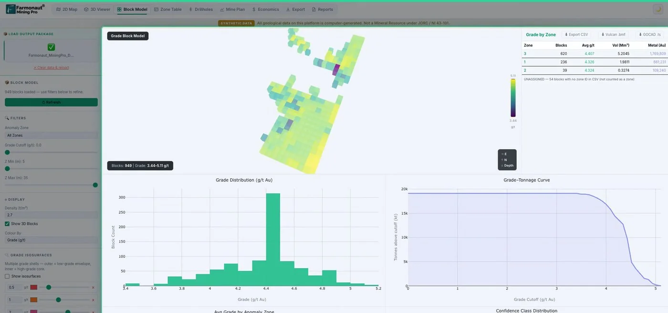Click the tallest histogram bar near 4.4
The height and width of the screenshot is (313, 668).
pyautogui.click(x=273, y=240)
